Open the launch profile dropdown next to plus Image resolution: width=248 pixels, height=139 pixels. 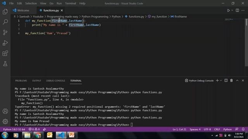(x=221, y=81)
